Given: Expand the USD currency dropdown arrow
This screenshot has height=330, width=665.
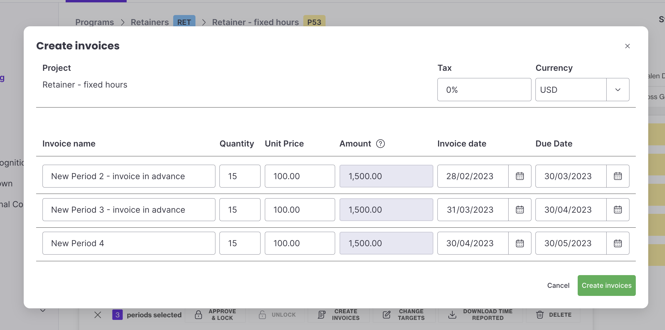Looking at the screenshot, I should pos(618,90).
